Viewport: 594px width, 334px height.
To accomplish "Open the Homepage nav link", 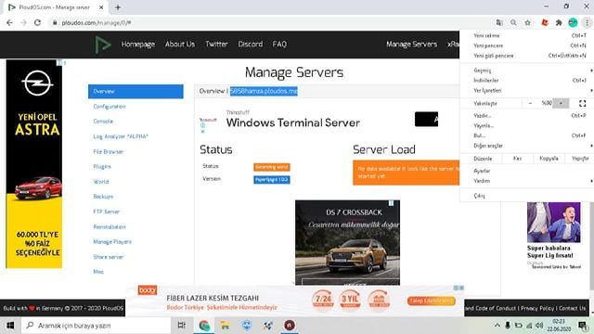I will pos(138,45).
